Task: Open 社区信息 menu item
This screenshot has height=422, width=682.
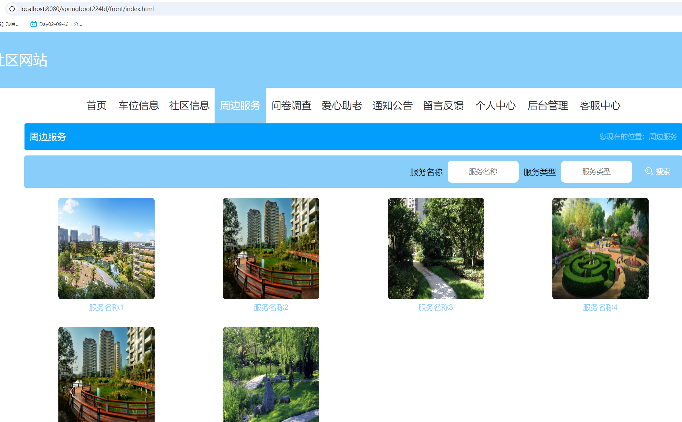Action: click(189, 105)
